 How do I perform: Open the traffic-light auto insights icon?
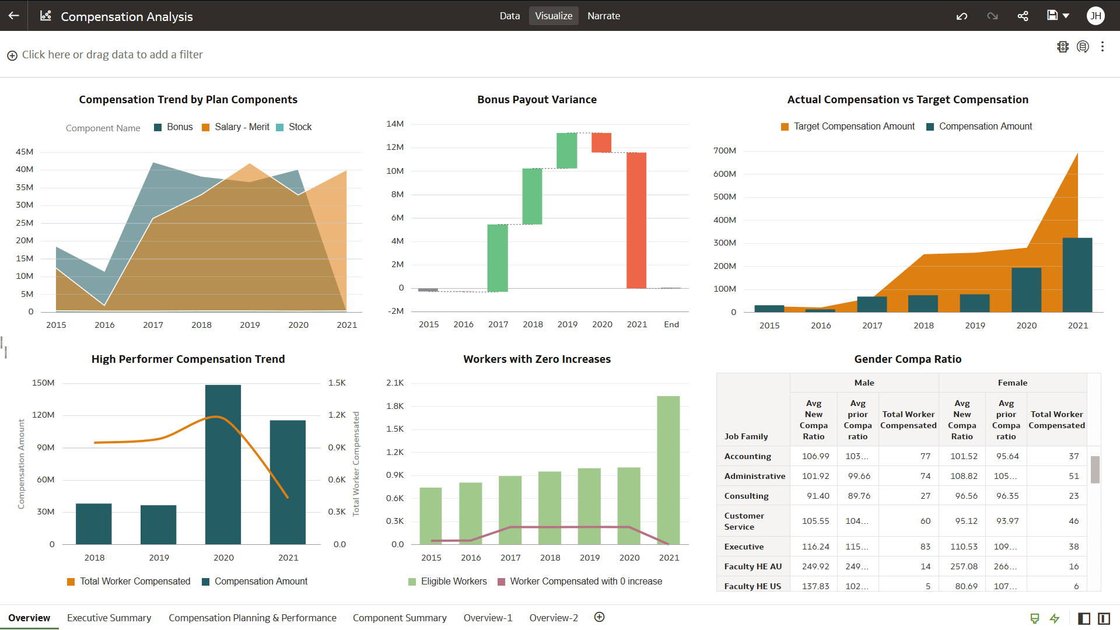[x=1062, y=47]
